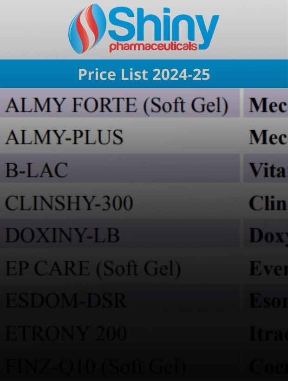Click the composition cell beside ALMY FORTE
The height and width of the screenshot is (381, 288).
tap(266, 105)
